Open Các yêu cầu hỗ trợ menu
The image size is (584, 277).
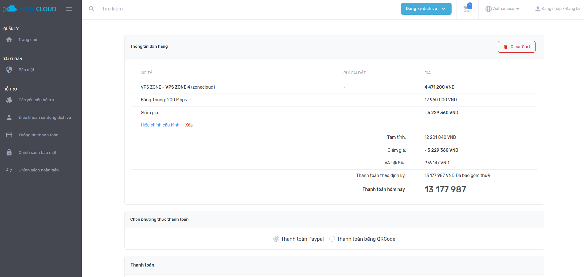(x=36, y=100)
